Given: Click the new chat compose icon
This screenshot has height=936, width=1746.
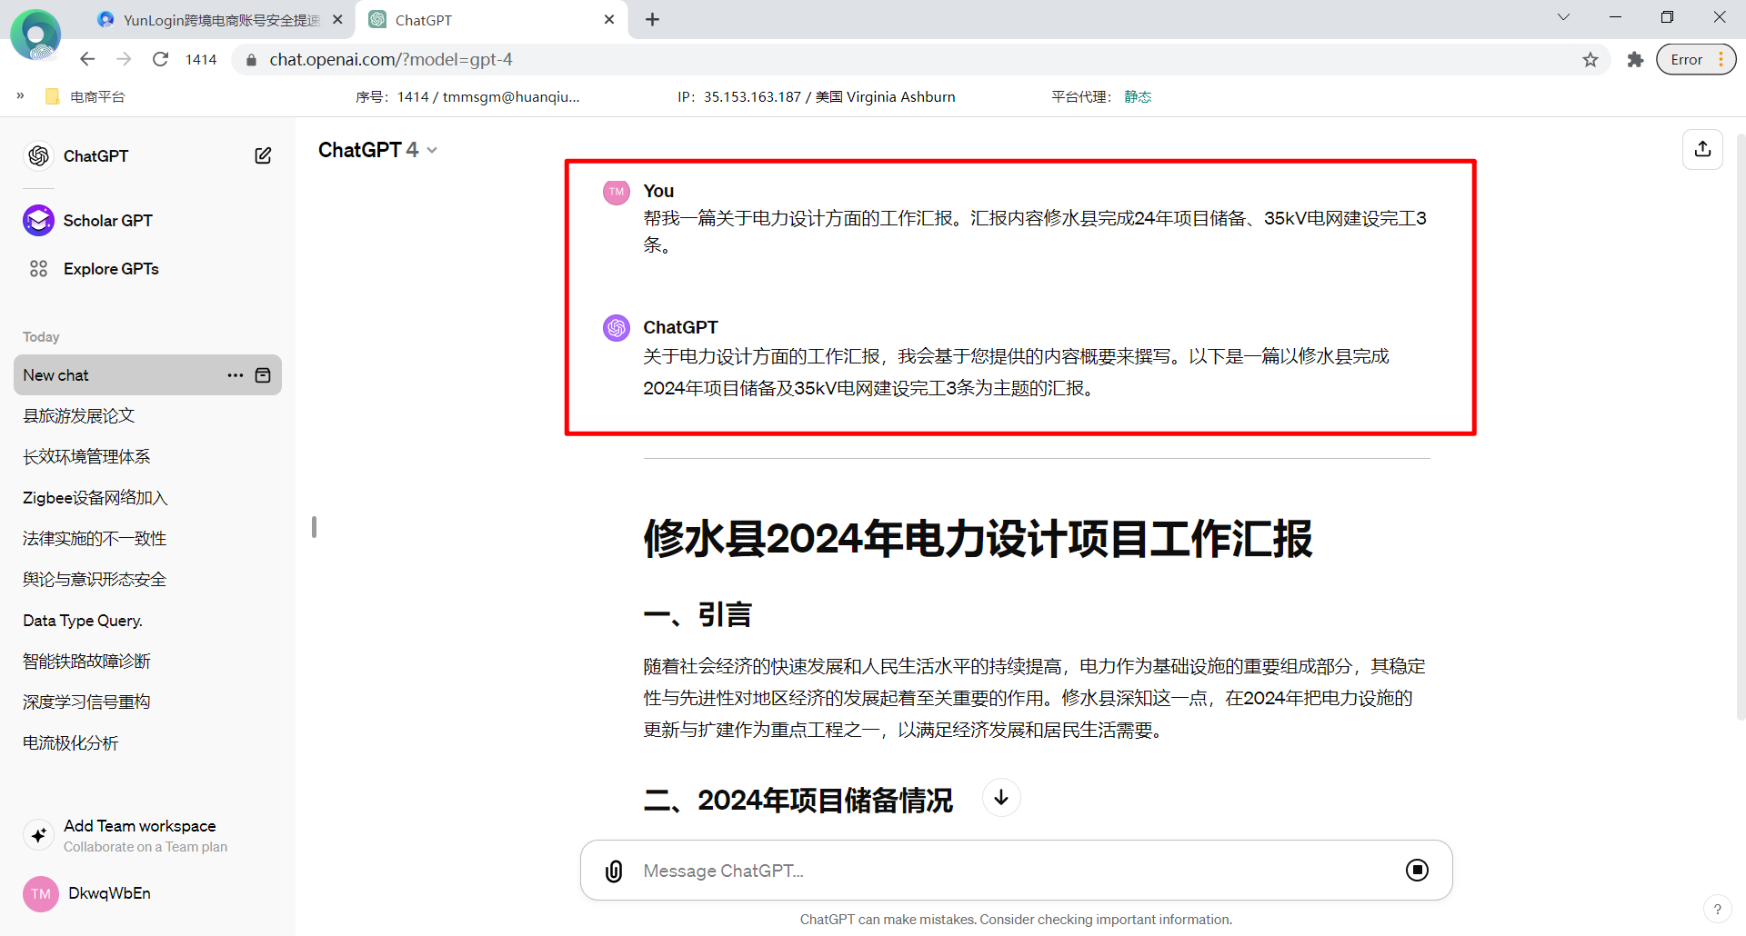Looking at the screenshot, I should (263, 155).
